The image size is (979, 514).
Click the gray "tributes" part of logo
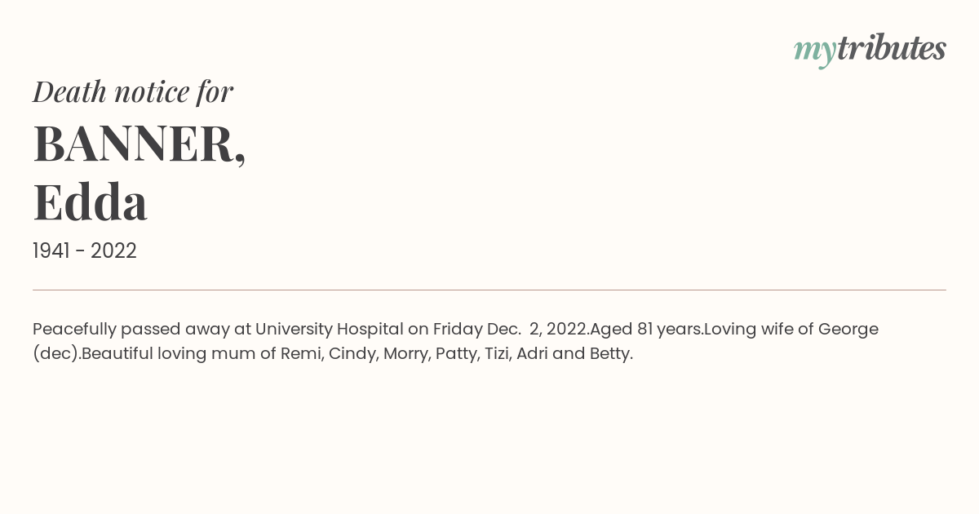(x=892, y=48)
